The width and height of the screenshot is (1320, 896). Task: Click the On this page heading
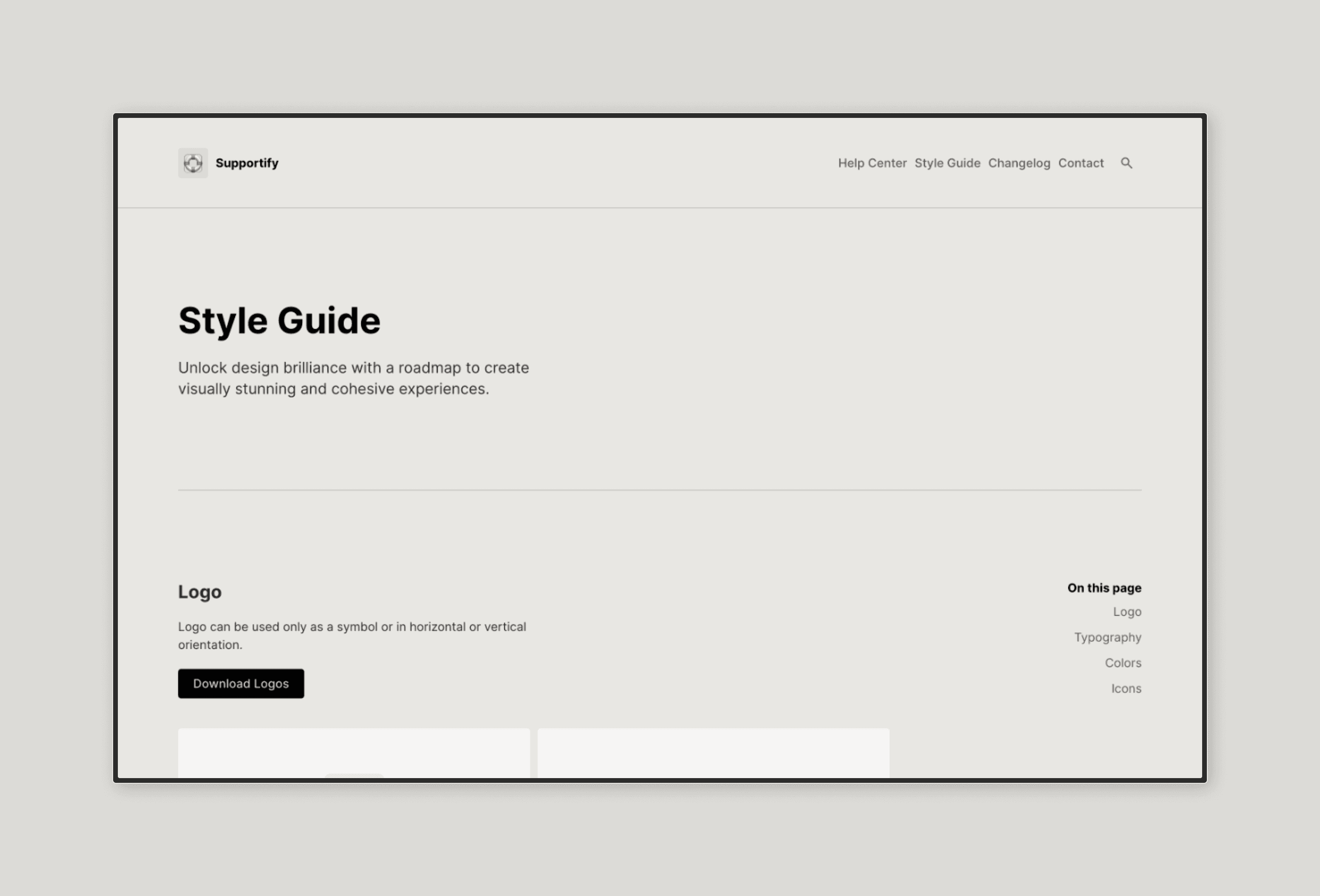coord(1104,588)
